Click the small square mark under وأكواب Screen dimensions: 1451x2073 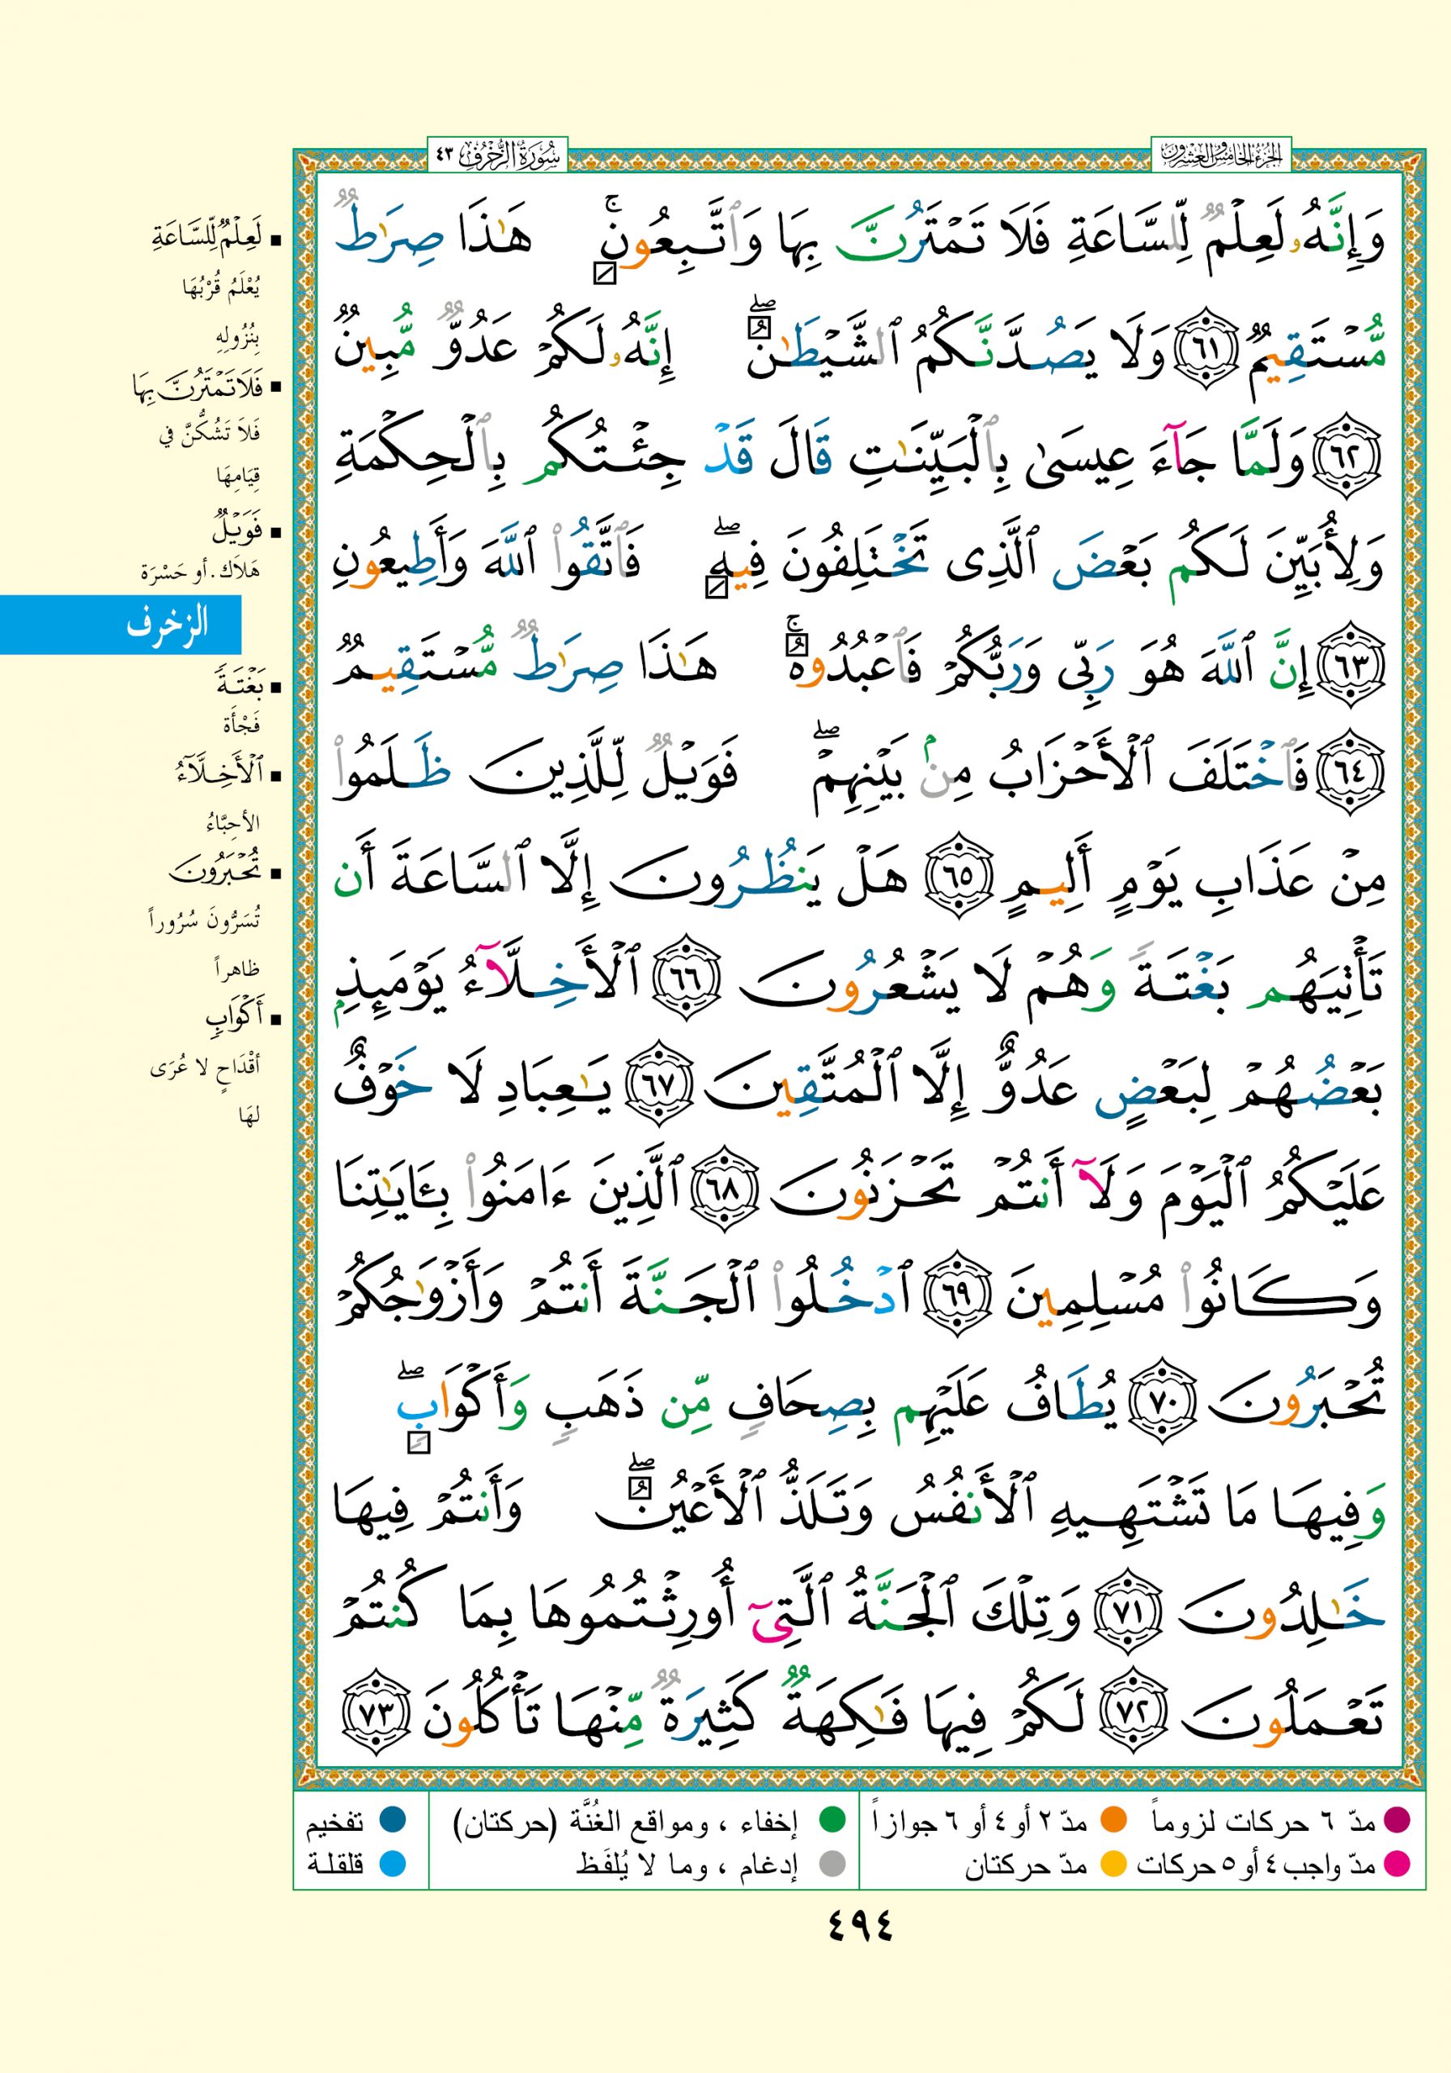418,1444
